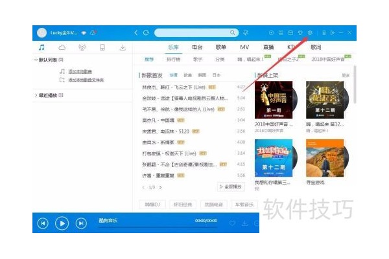Switch to the 乐库 tab
The image size is (389, 259).
(173, 47)
